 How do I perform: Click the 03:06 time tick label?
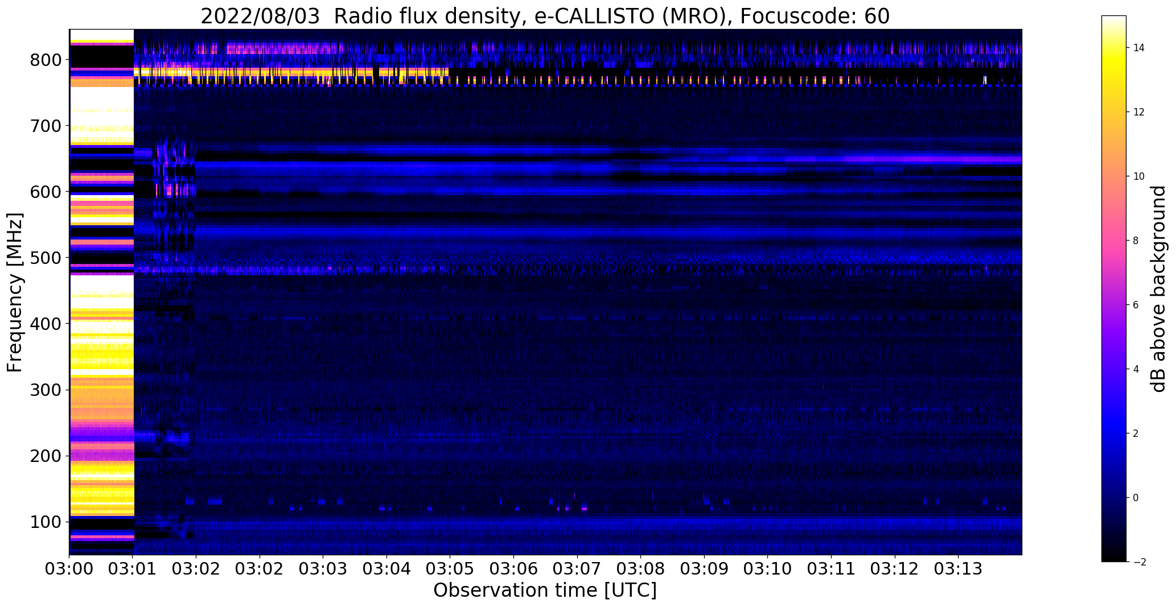coord(514,569)
